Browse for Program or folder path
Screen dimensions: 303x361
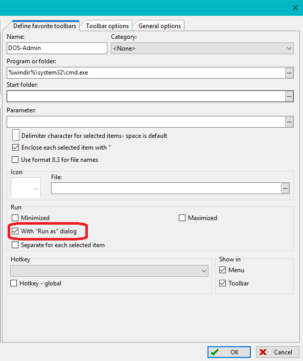pyautogui.click(x=289, y=73)
